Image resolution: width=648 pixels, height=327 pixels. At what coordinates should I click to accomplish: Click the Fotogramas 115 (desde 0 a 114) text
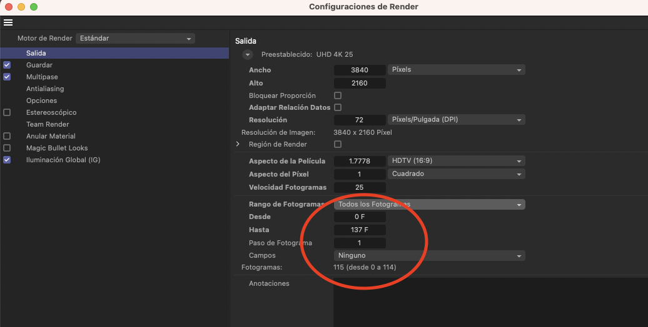click(x=365, y=267)
